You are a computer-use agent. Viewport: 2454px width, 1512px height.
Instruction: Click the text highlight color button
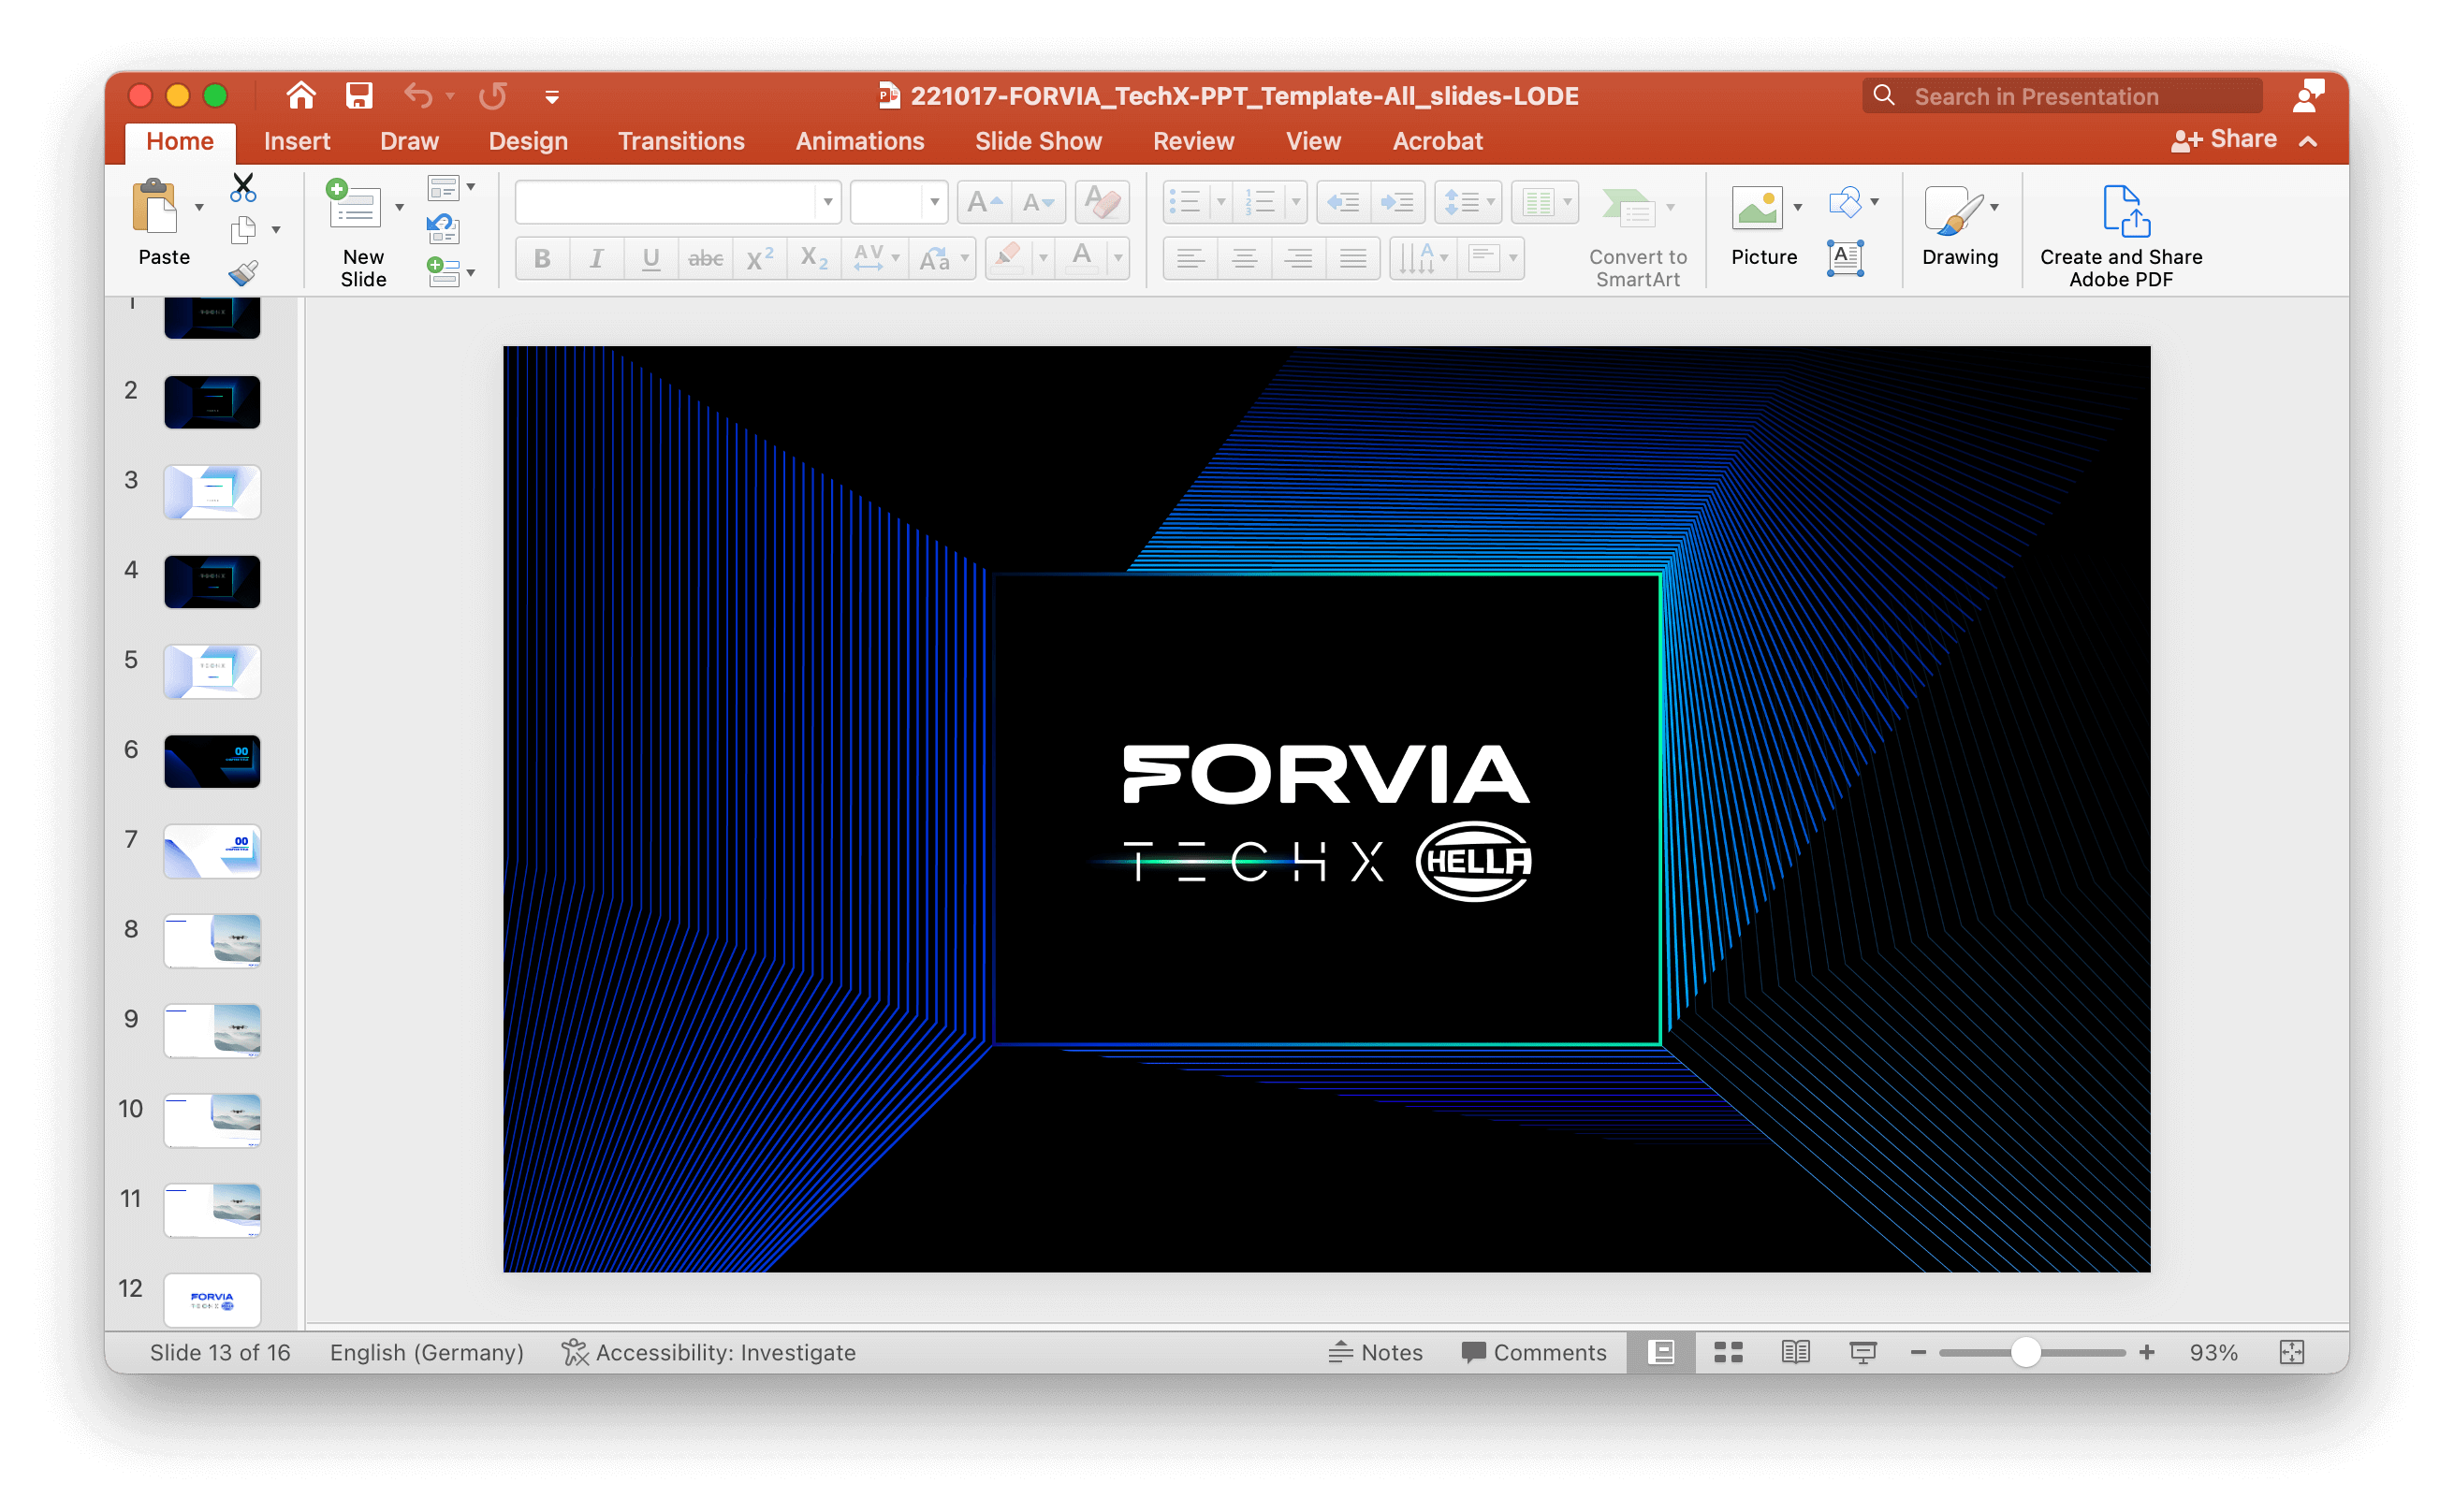pyautogui.click(x=1008, y=259)
